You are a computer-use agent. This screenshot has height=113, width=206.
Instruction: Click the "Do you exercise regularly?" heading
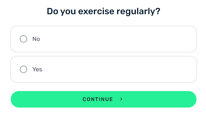coord(104,11)
